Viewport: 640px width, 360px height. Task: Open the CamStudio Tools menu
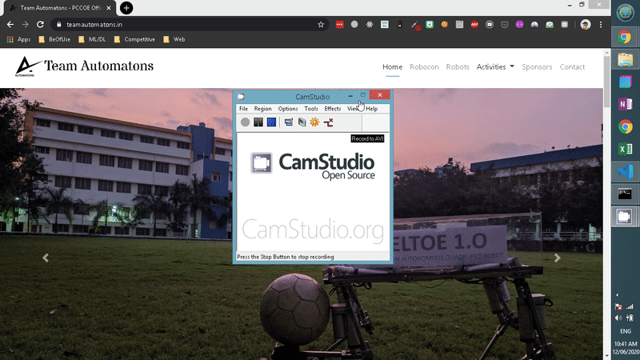(311, 109)
